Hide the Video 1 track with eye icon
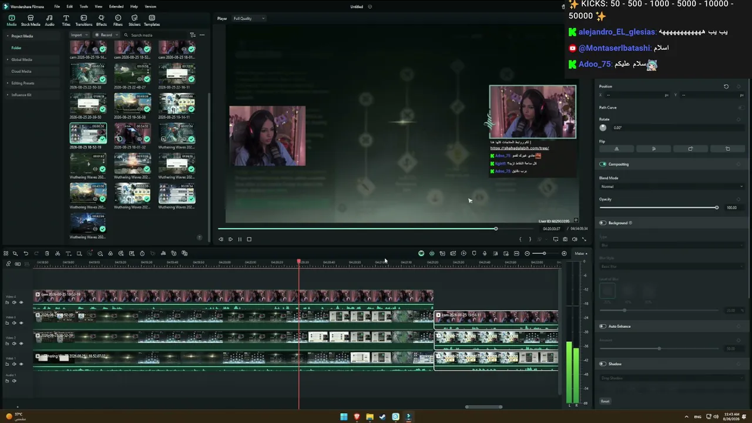Viewport: 752px width, 423px height. point(21,364)
